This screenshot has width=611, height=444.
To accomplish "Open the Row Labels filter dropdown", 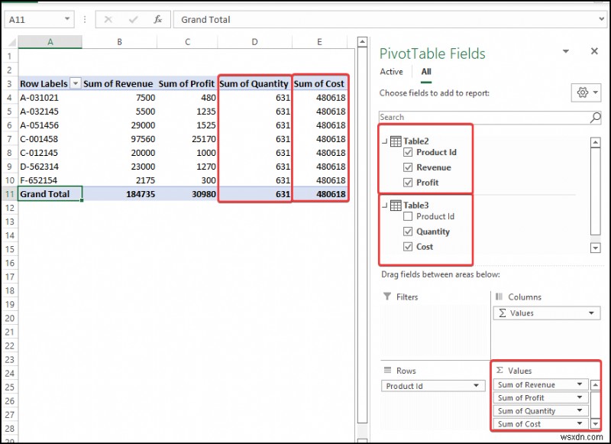I will 74,83.
